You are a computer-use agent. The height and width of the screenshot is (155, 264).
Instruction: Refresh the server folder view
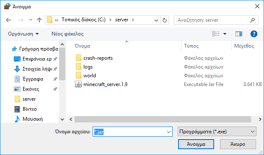tap(165, 20)
